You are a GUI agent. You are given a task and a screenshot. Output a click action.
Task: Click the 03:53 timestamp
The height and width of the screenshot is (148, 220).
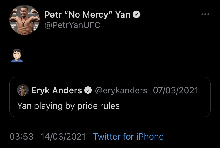tap(21, 137)
